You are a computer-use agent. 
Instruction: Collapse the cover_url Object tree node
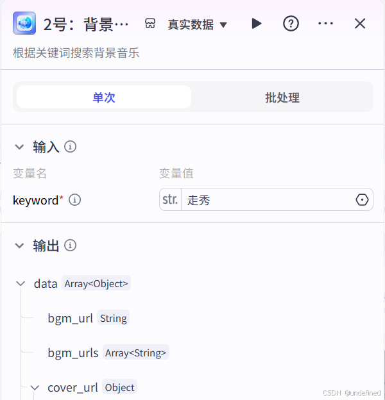[35, 388]
